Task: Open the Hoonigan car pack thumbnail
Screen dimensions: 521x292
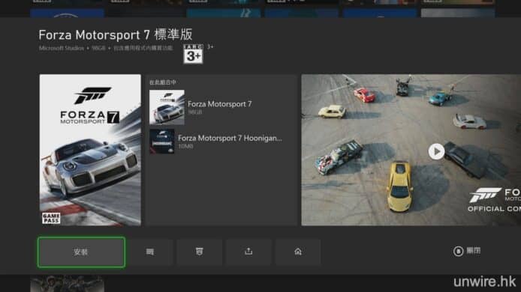Action: tap(162, 142)
